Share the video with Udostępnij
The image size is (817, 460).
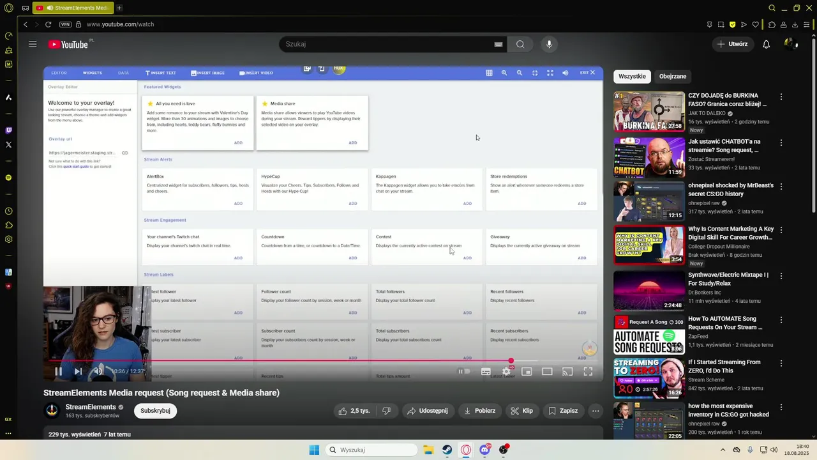[x=428, y=411]
